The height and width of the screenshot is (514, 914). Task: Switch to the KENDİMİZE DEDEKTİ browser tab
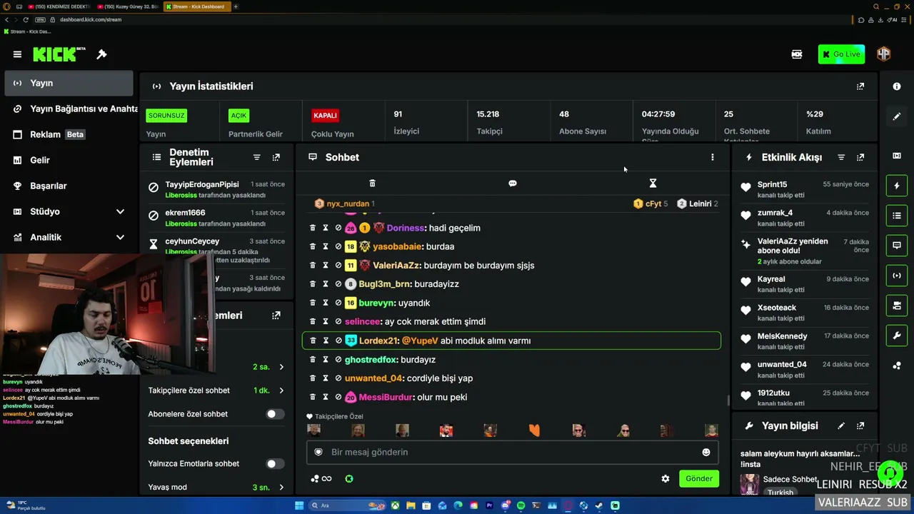(60, 6)
